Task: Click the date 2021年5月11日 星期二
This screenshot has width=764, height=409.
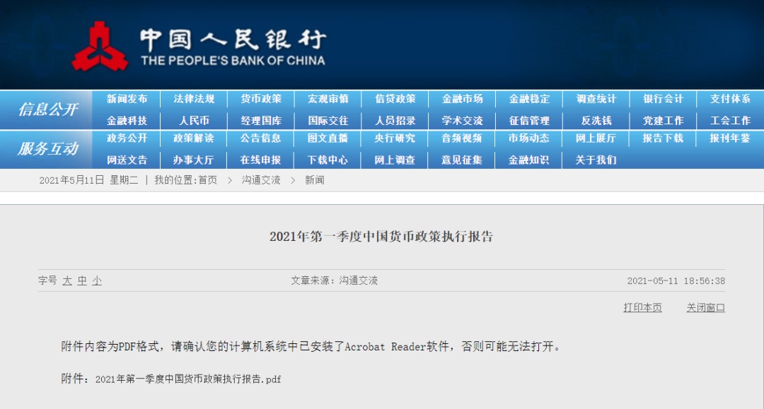Action: 88,180
